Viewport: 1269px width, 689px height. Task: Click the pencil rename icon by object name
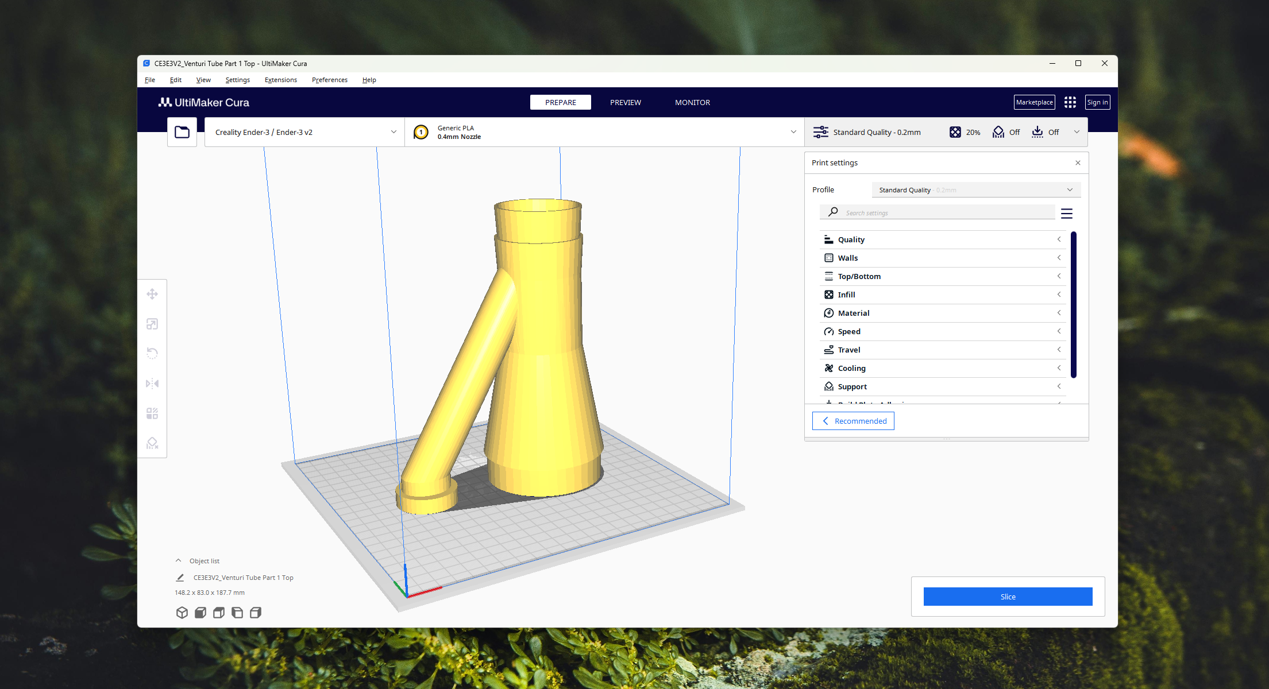pos(180,578)
